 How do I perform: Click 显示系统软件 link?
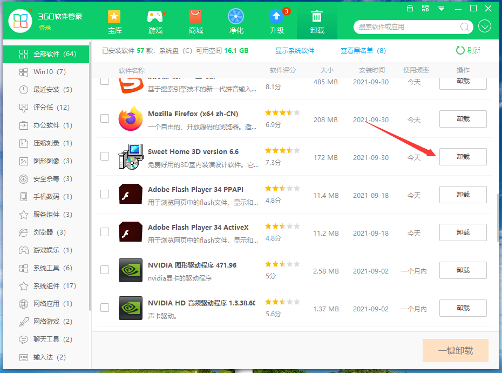(295, 51)
